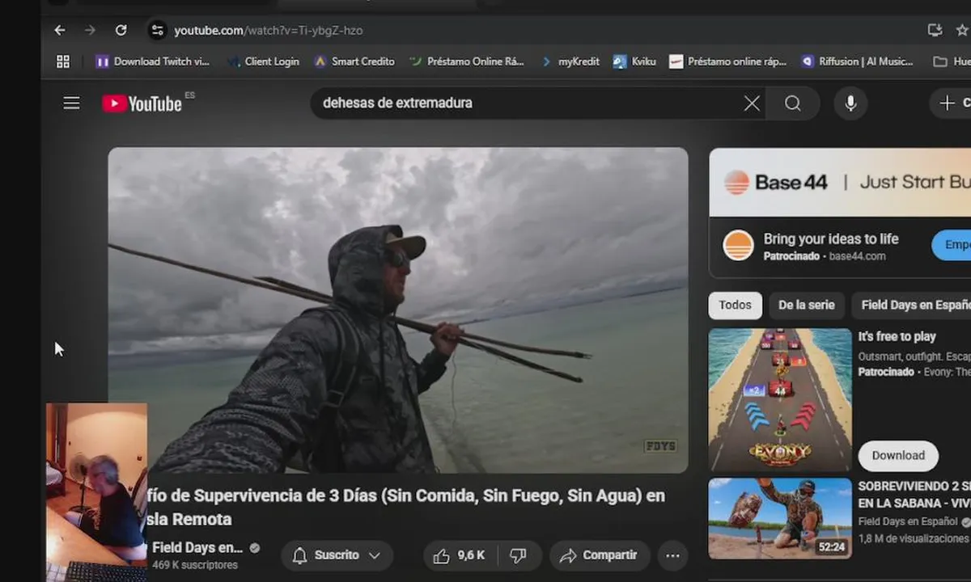
Task: Open the apps grid in the bookmarks bar
Action: pyautogui.click(x=63, y=61)
